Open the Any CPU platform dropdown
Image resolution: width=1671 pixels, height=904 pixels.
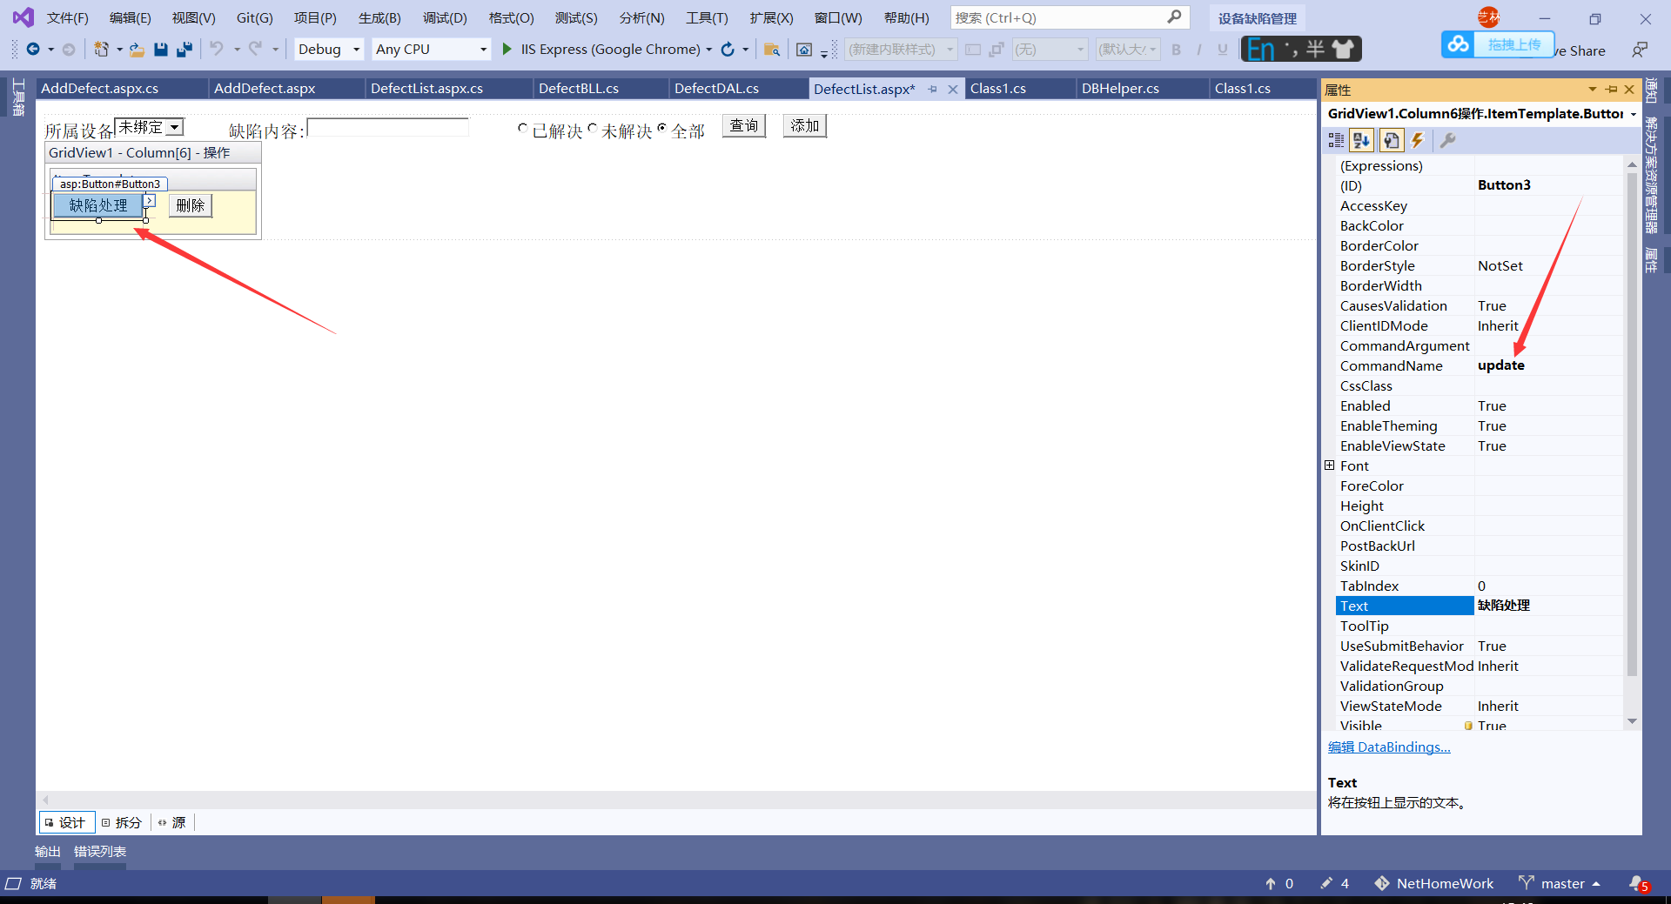(x=432, y=50)
